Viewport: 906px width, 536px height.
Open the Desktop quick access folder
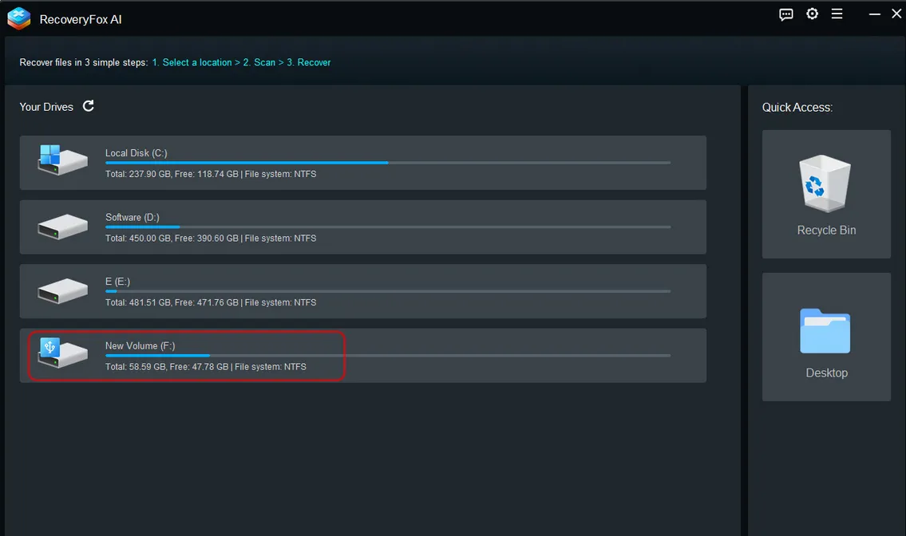coord(826,337)
